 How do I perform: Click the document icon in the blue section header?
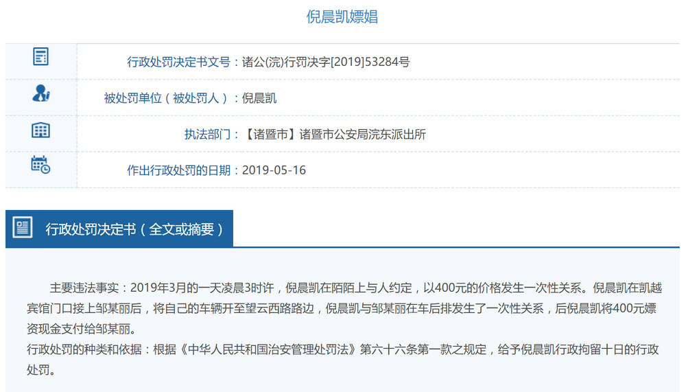point(23,229)
